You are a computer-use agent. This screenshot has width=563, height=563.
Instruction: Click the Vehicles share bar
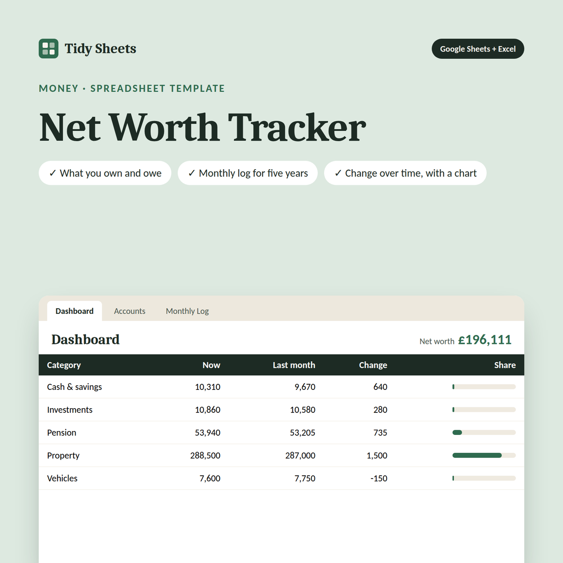pyautogui.click(x=484, y=478)
